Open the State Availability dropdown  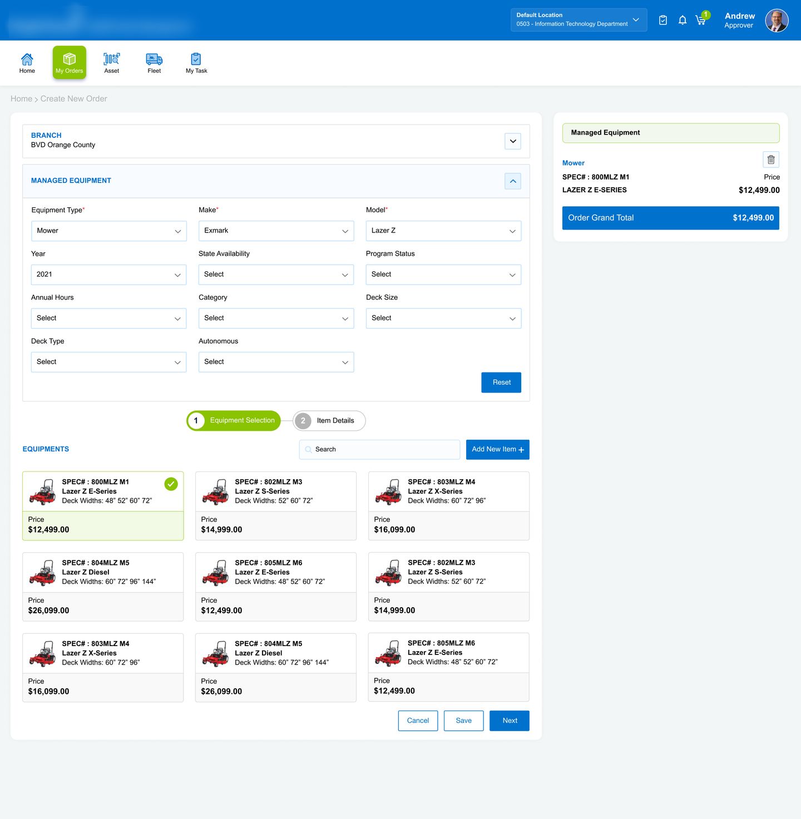[276, 275]
